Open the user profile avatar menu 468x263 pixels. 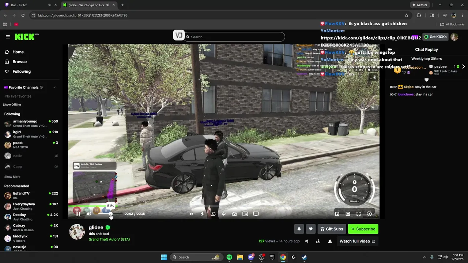pos(454,37)
